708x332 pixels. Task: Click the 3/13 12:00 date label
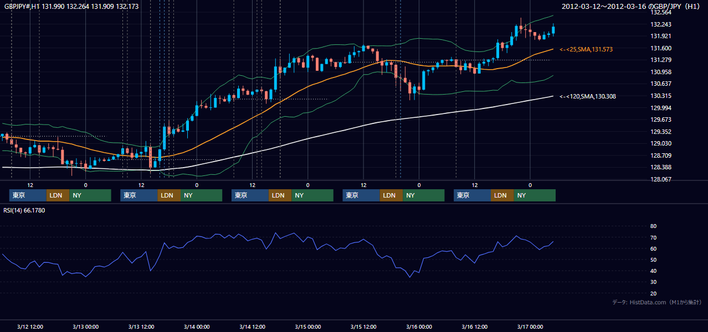(x=141, y=326)
